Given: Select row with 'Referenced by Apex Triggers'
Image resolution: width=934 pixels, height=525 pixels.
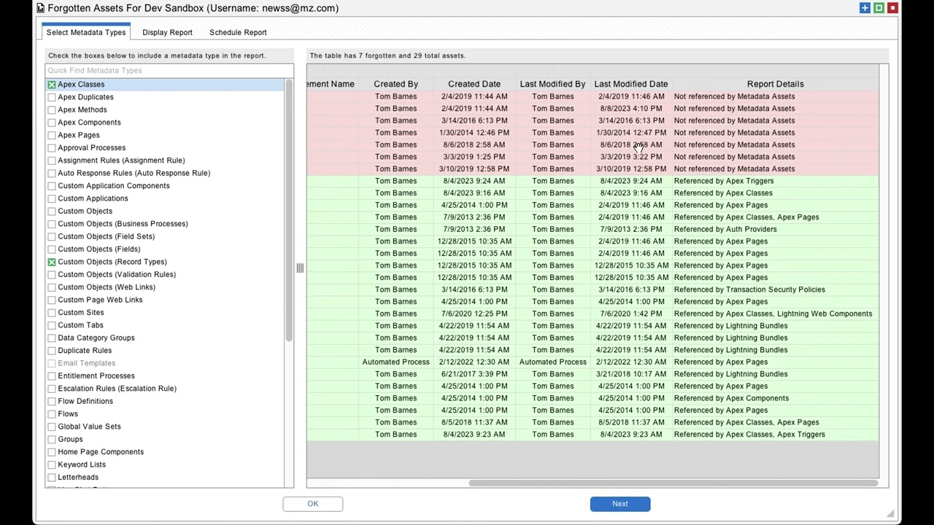Looking at the screenshot, I should click(593, 181).
